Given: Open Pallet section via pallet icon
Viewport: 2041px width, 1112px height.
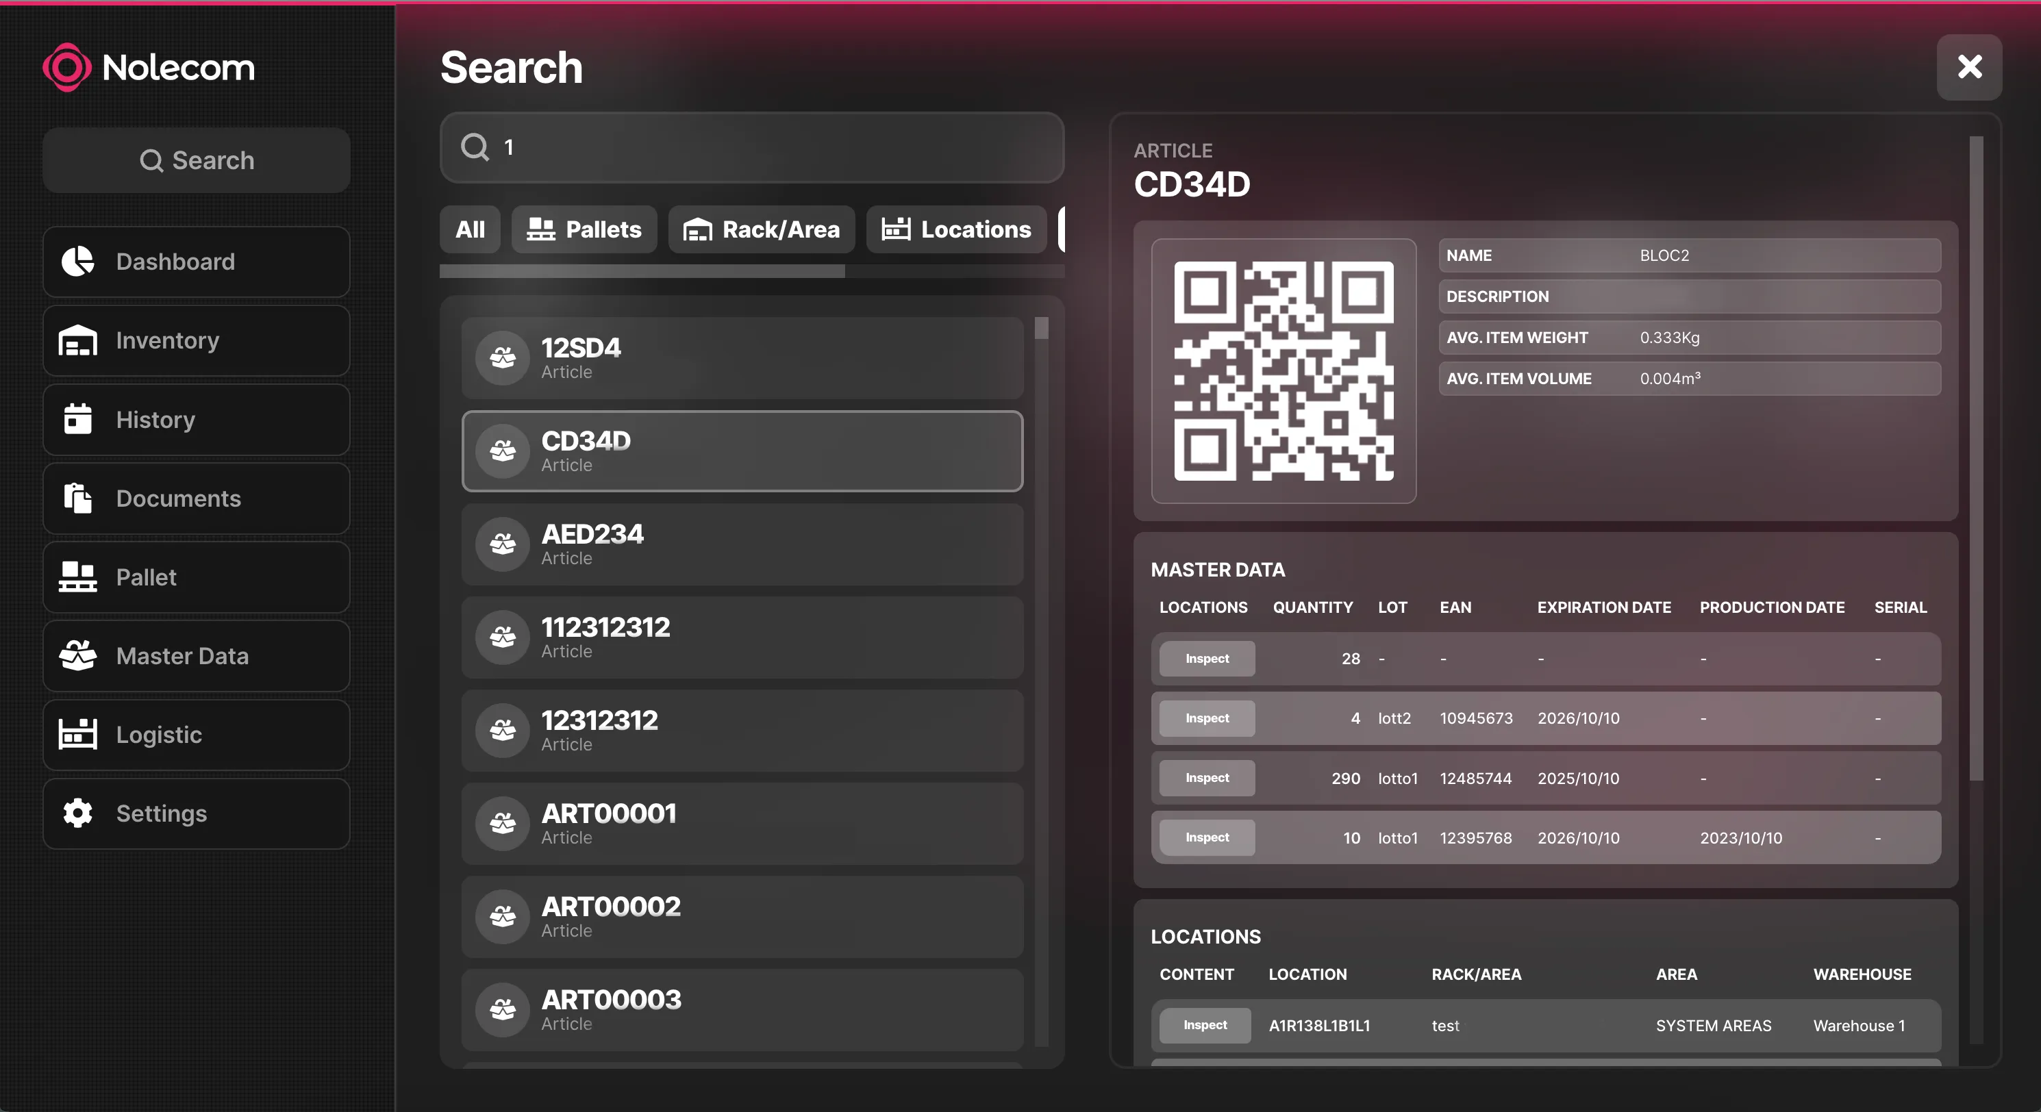Looking at the screenshot, I should [x=77, y=577].
